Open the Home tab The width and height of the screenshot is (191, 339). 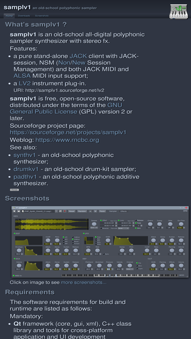(x=9, y=16)
